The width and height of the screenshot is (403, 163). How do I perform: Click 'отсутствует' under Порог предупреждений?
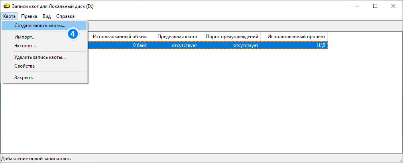pos(246,45)
